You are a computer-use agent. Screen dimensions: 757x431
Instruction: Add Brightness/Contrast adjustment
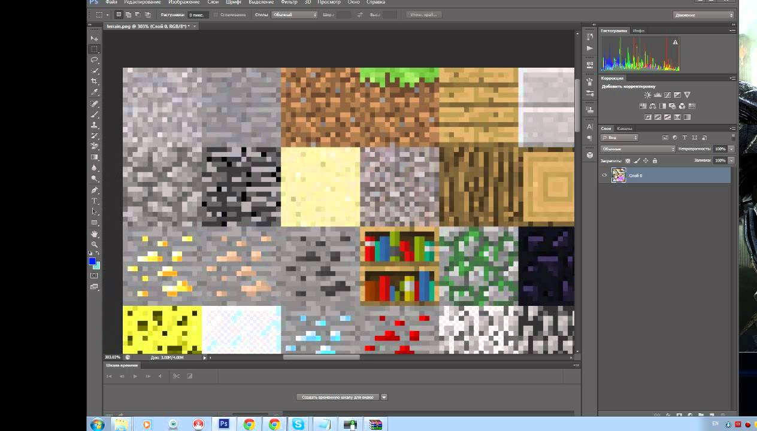(648, 95)
